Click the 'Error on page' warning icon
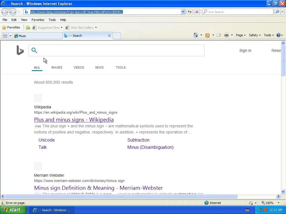Image resolution: width=286 pixels, height=214 pixels. 3,203
